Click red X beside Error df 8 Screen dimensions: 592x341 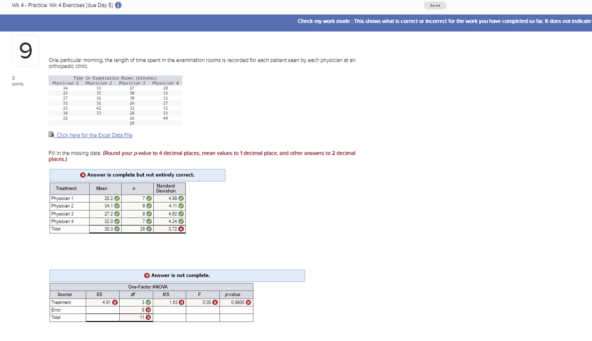coord(148,310)
